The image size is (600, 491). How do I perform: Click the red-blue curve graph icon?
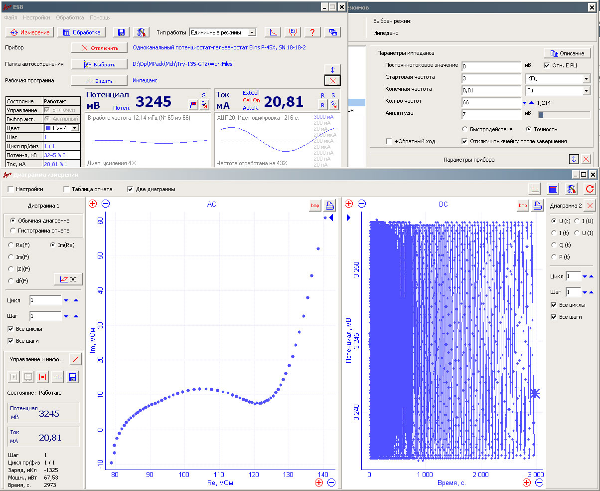(x=273, y=32)
